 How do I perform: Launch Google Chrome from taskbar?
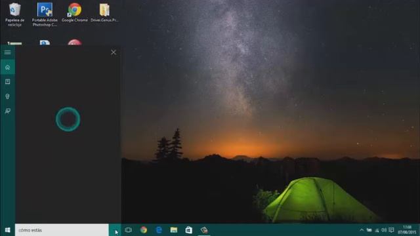(144, 230)
